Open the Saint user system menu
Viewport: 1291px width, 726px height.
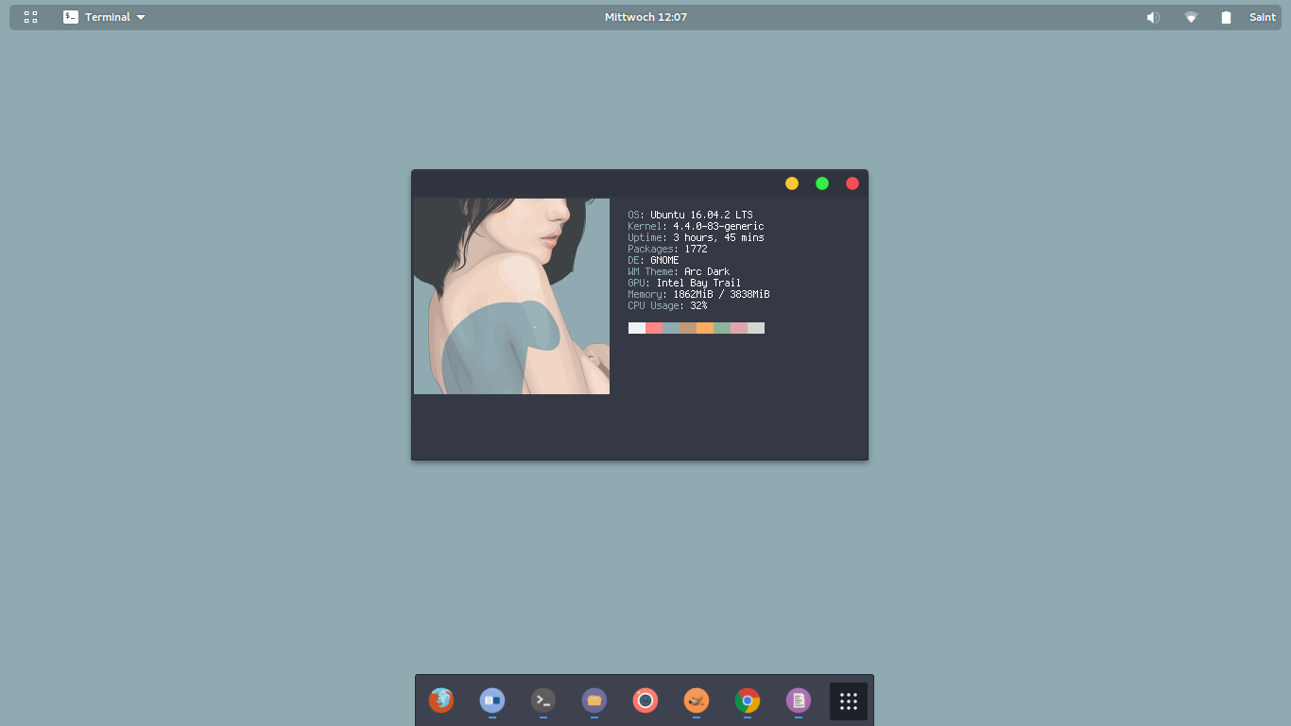click(x=1263, y=17)
